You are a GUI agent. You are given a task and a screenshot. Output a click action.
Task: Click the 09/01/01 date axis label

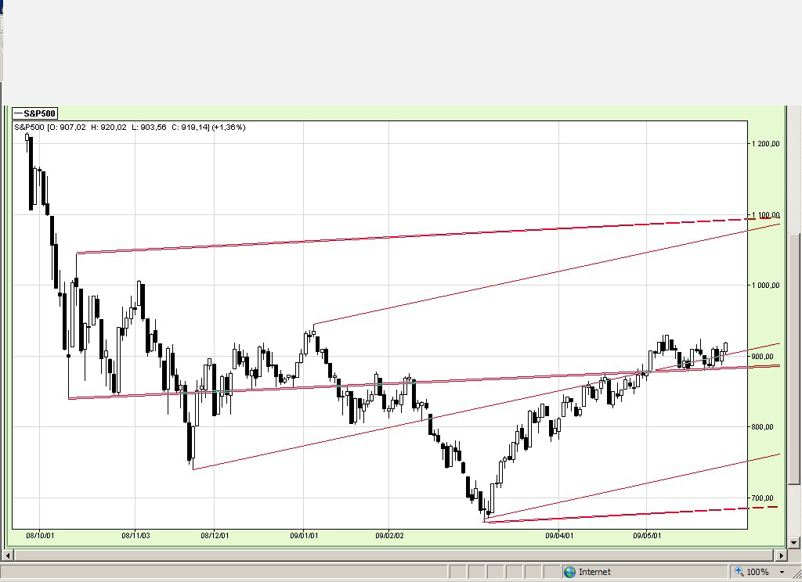[304, 536]
